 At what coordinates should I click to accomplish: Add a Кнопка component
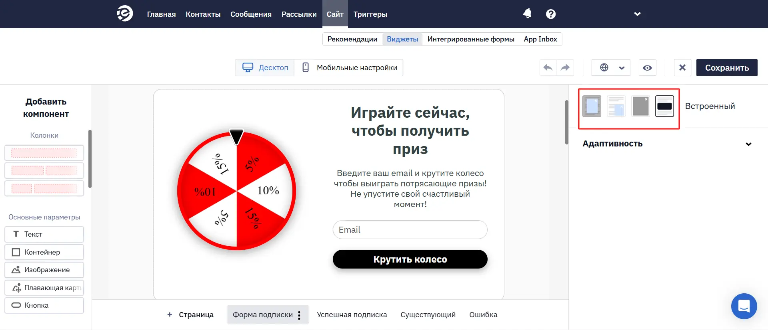coord(44,305)
